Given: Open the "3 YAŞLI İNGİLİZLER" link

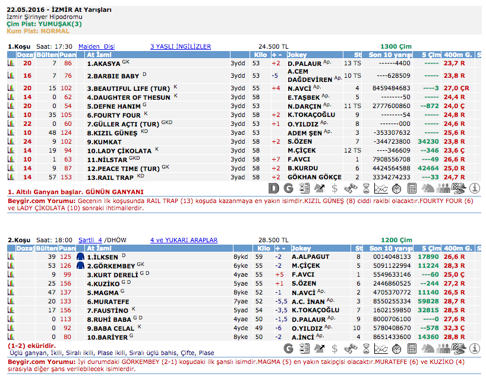Looking at the screenshot, I should tap(180, 46).
